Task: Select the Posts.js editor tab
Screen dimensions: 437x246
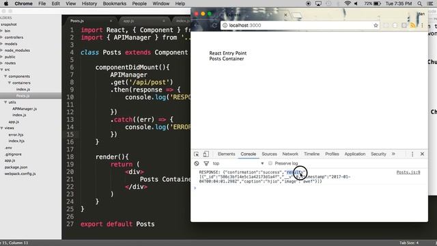Action: point(77,21)
